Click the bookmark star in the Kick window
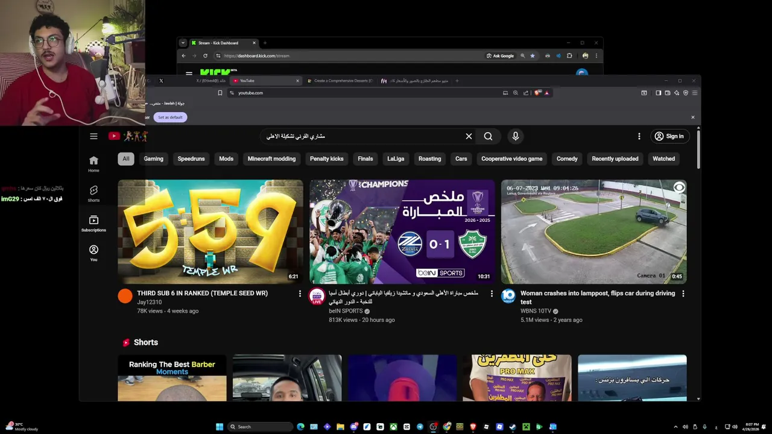772x434 pixels. pos(532,55)
